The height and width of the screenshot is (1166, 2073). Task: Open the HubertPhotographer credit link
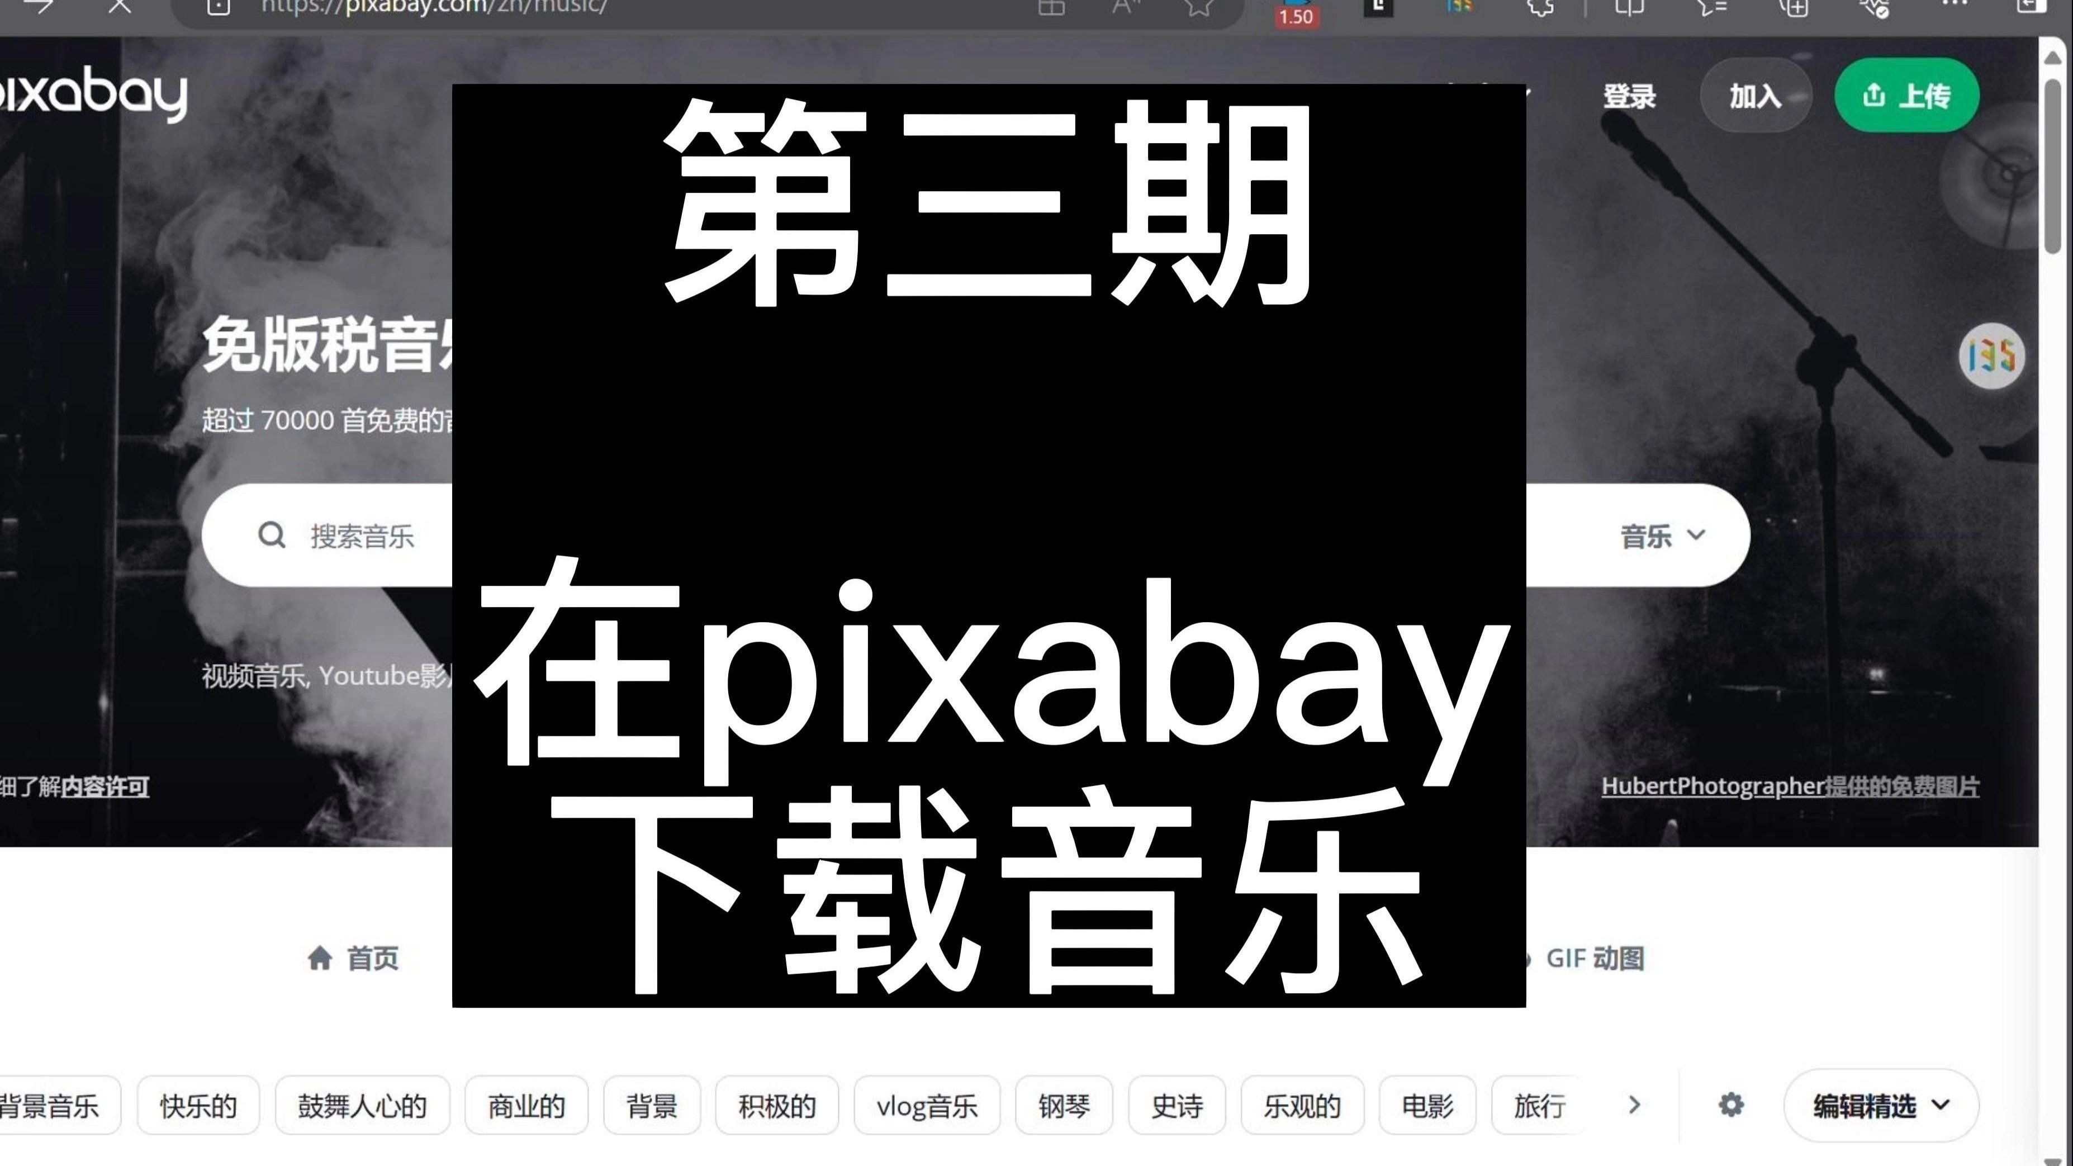coord(1791,786)
